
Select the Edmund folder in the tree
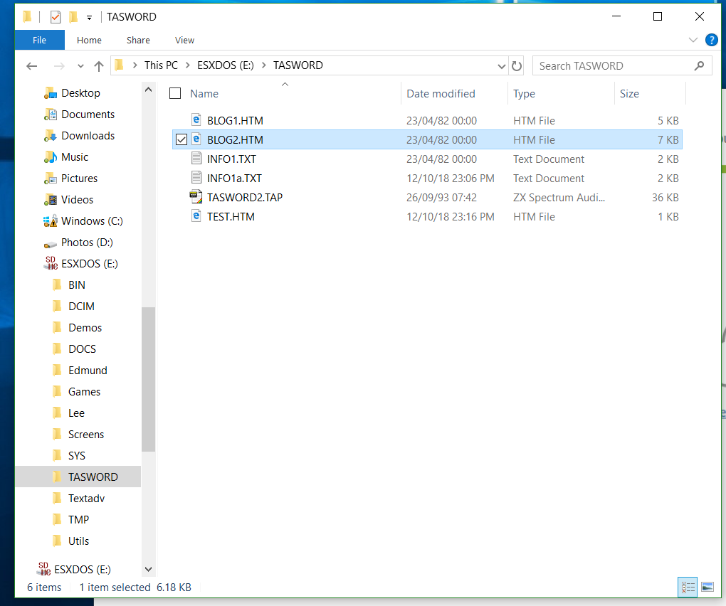(x=88, y=370)
